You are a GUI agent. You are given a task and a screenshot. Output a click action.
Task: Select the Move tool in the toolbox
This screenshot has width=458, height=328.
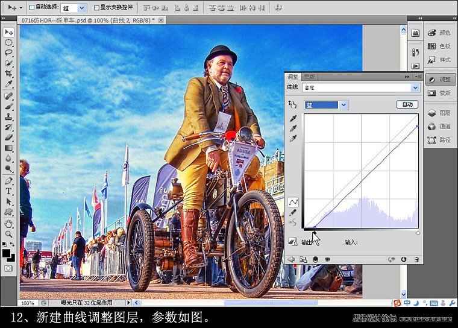coord(9,32)
